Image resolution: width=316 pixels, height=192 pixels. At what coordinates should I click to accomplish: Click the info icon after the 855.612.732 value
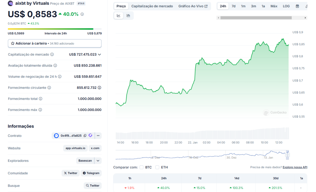click(x=99, y=88)
